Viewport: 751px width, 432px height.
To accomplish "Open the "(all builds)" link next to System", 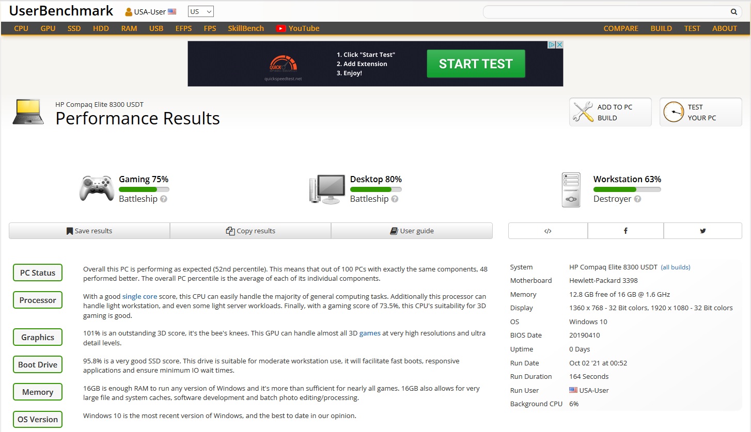I will click(x=676, y=267).
